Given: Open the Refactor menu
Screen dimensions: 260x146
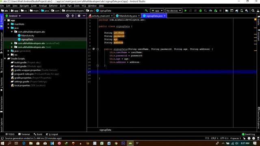Looking at the screenshot, I should [53, 6].
